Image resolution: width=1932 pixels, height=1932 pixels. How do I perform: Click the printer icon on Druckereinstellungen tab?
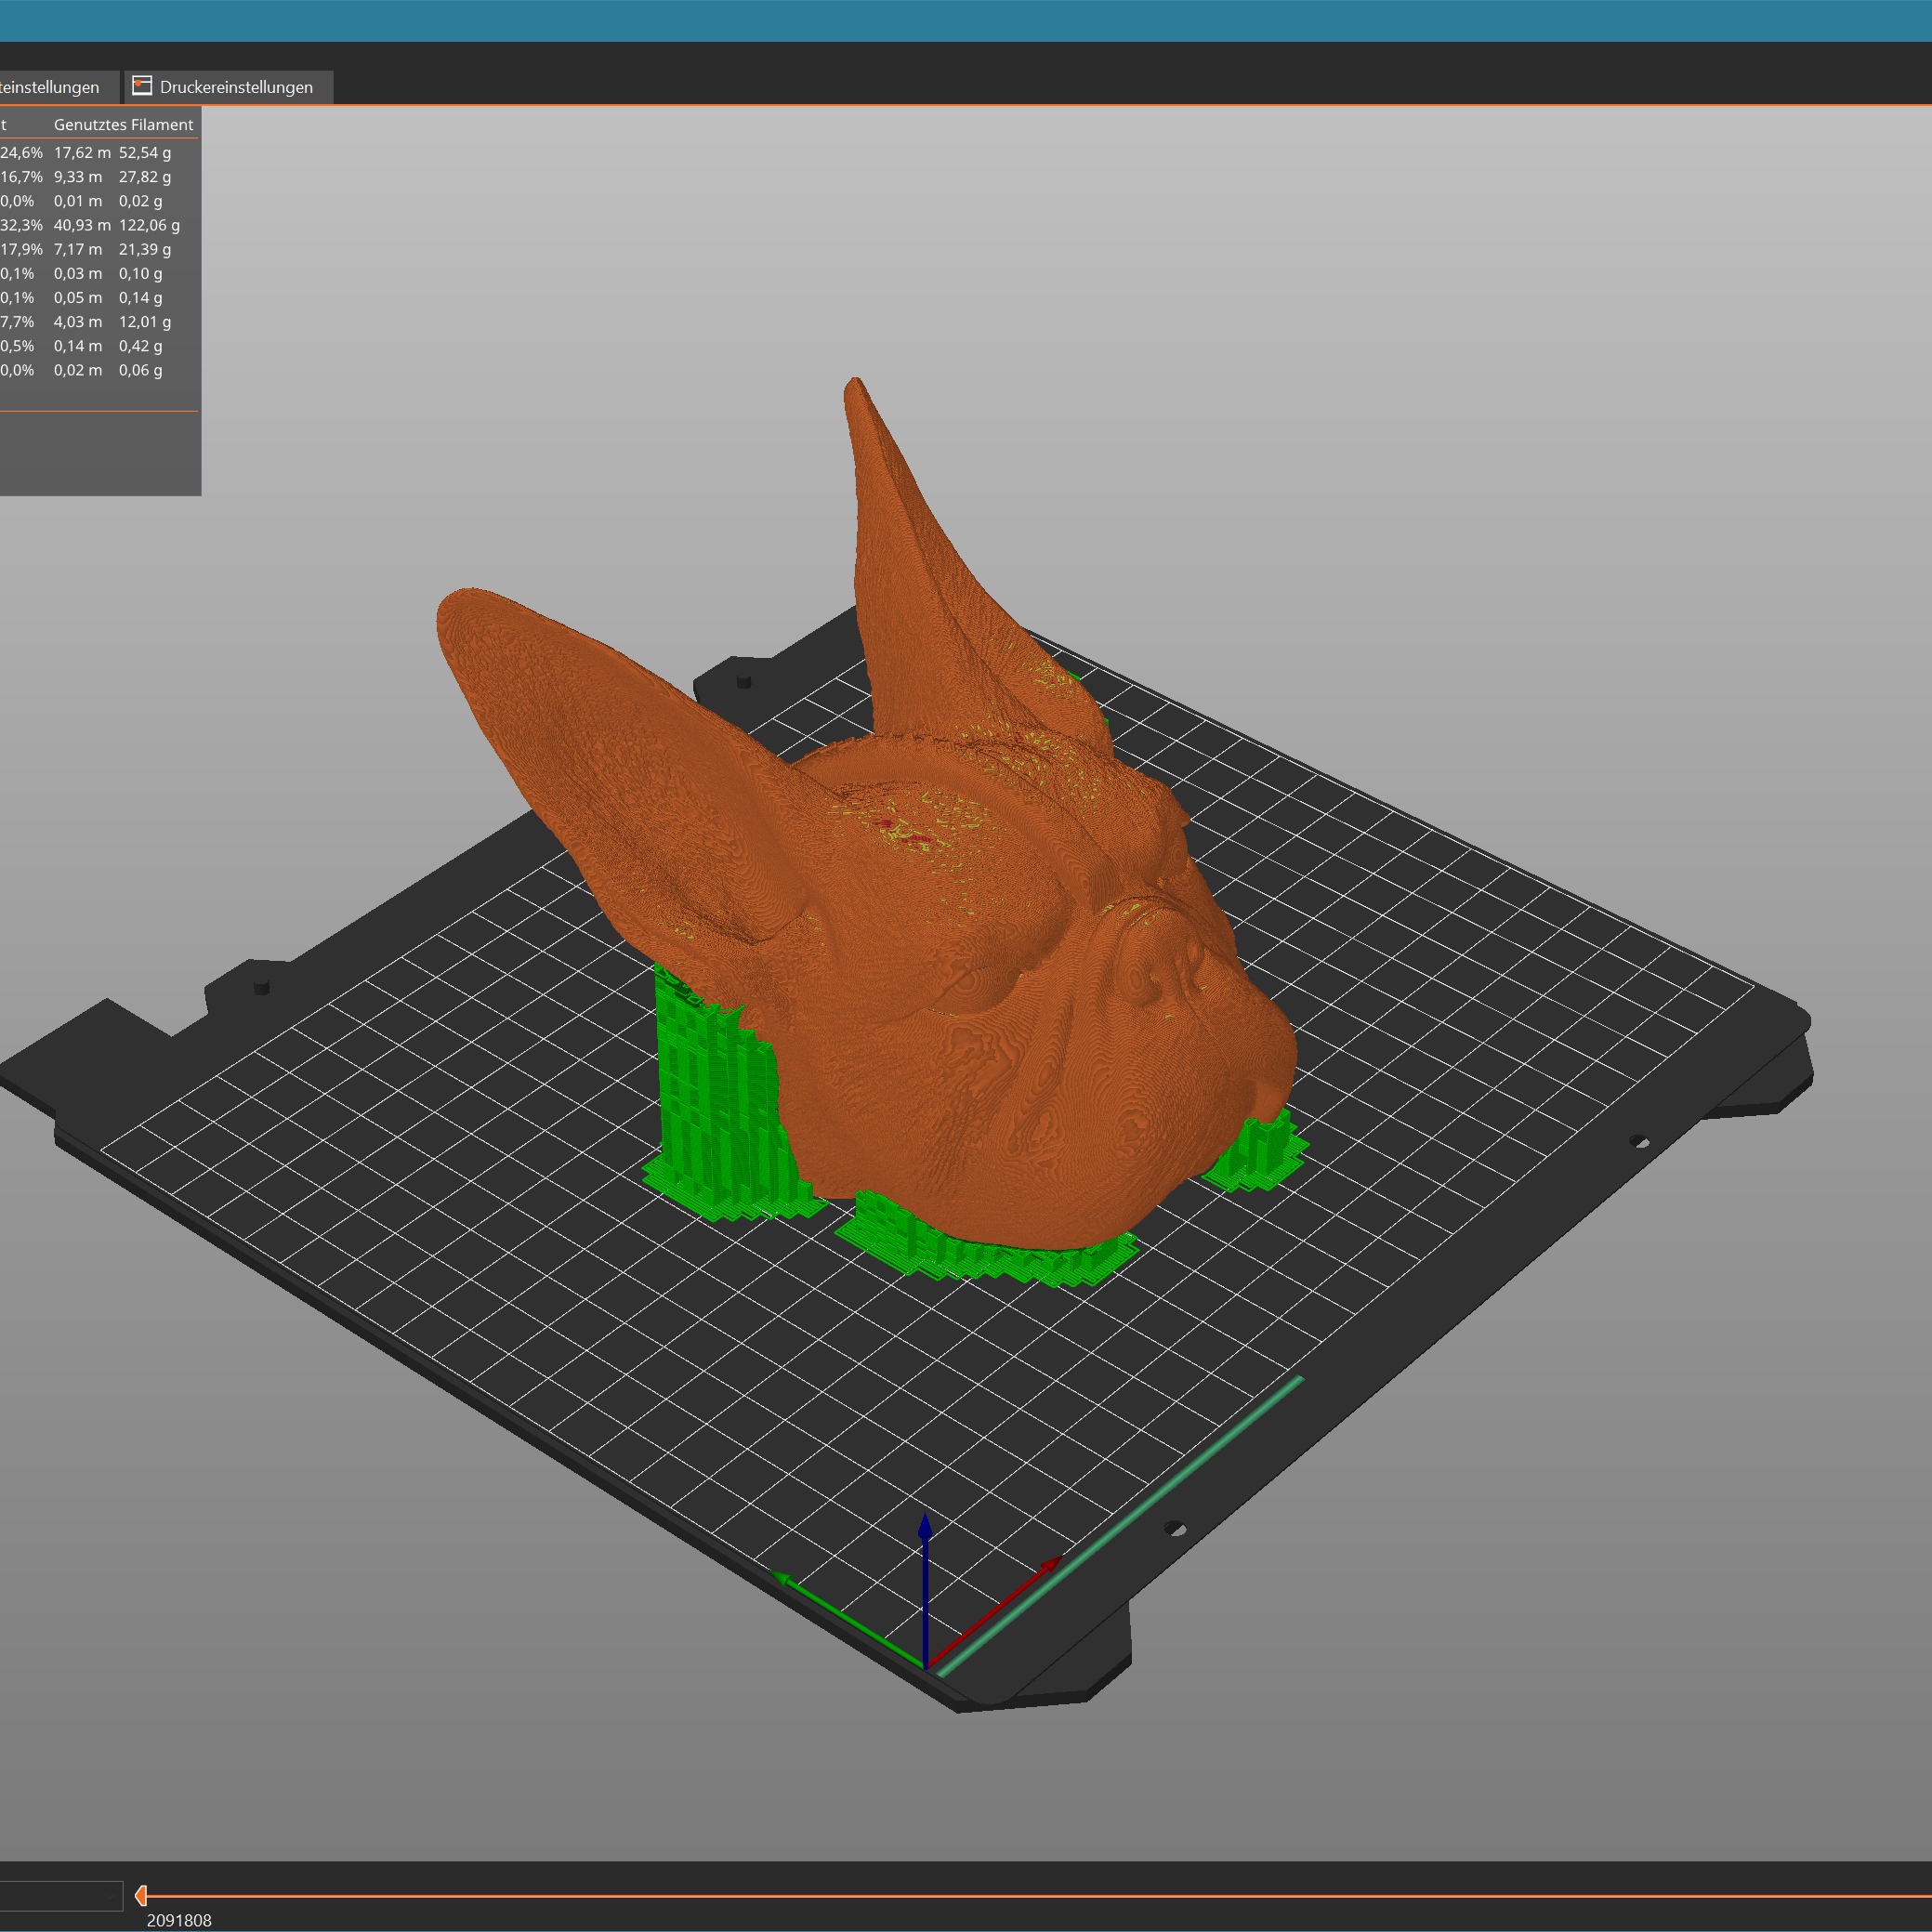coord(143,86)
